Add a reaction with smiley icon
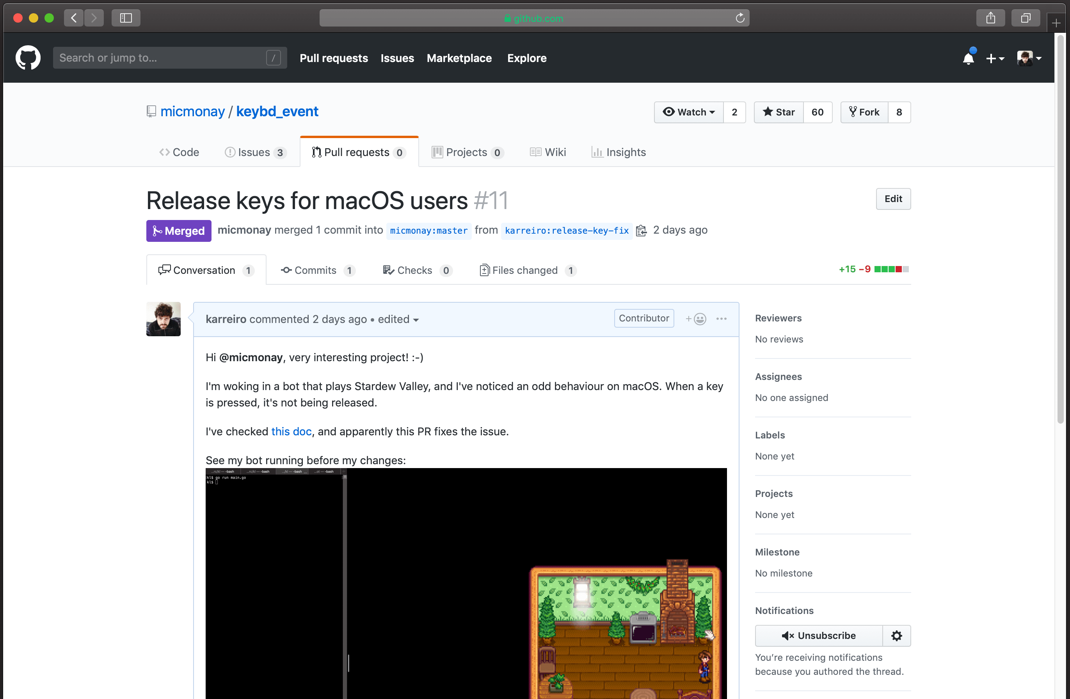Viewport: 1070px width, 699px height. pos(696,318)
